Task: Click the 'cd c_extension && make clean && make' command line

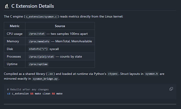Action: (35, 94)
